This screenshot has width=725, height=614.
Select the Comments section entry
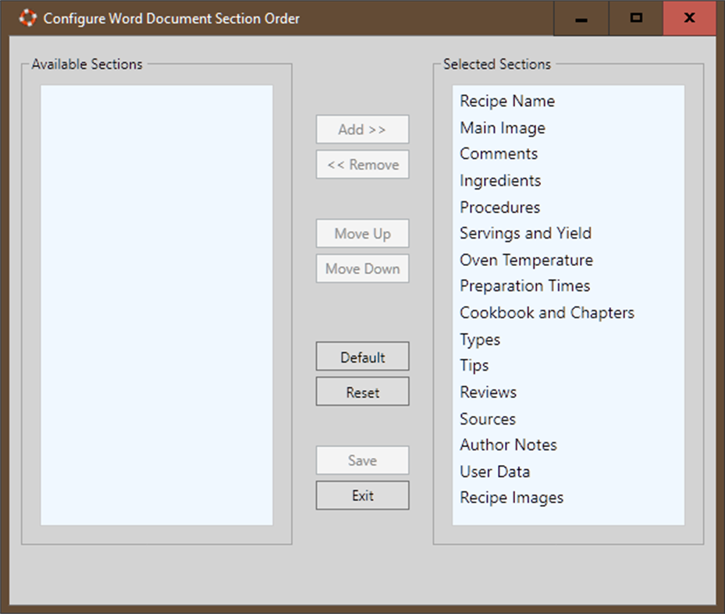pos(498,154)
